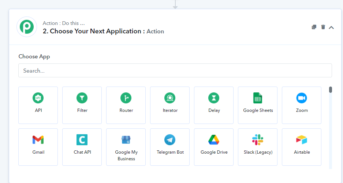Screen dimensions: 343x183
Task: Choose the Delay app icon
Action: (214, 98)
